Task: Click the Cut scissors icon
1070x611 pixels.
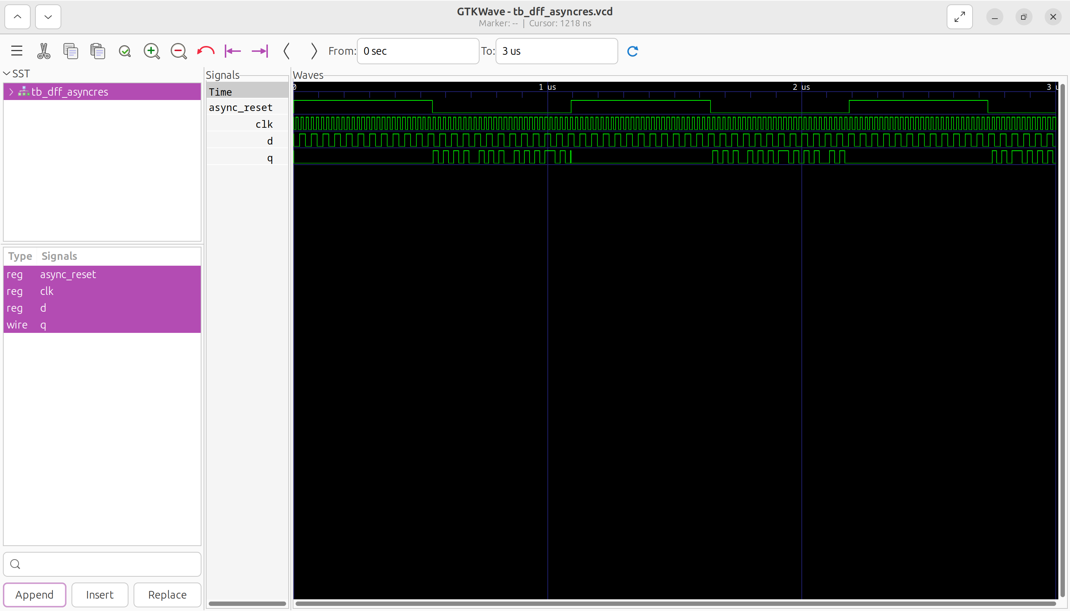Action: click(x=44, y=51)
